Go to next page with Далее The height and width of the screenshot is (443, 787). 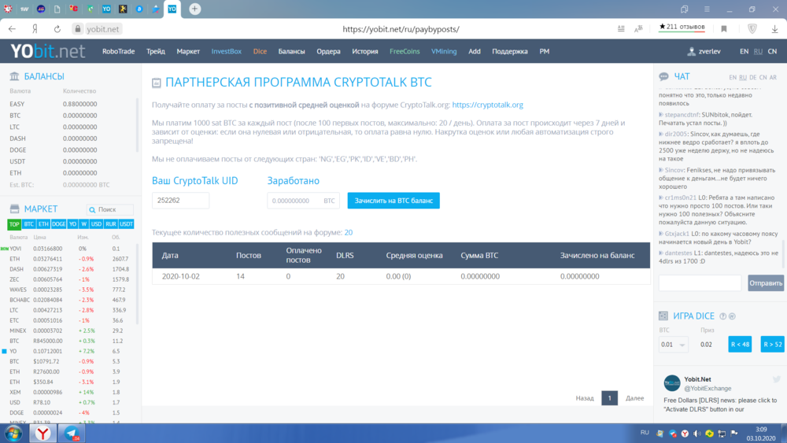634,398
